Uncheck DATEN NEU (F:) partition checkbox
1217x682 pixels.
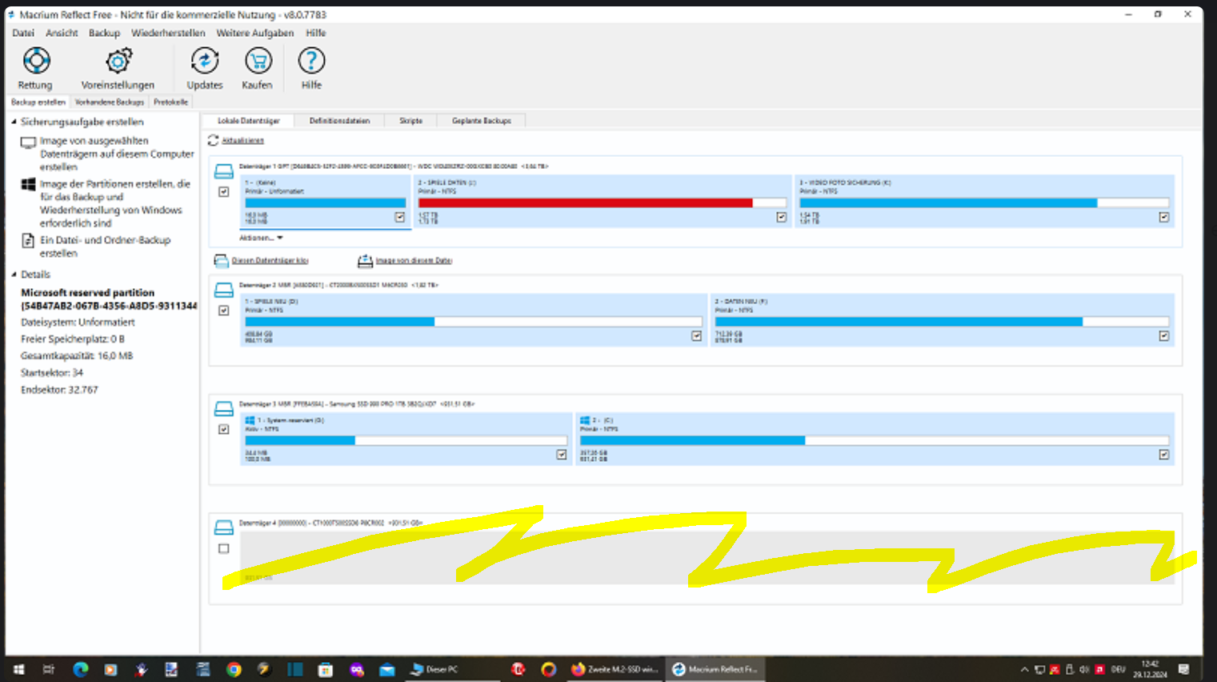pyautogui.click(x=1164, y=336)
